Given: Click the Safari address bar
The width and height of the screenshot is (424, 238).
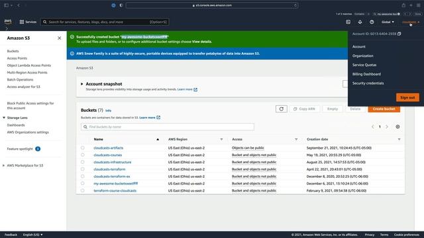Looking at the screenshot, I should (x=212, y=5).
